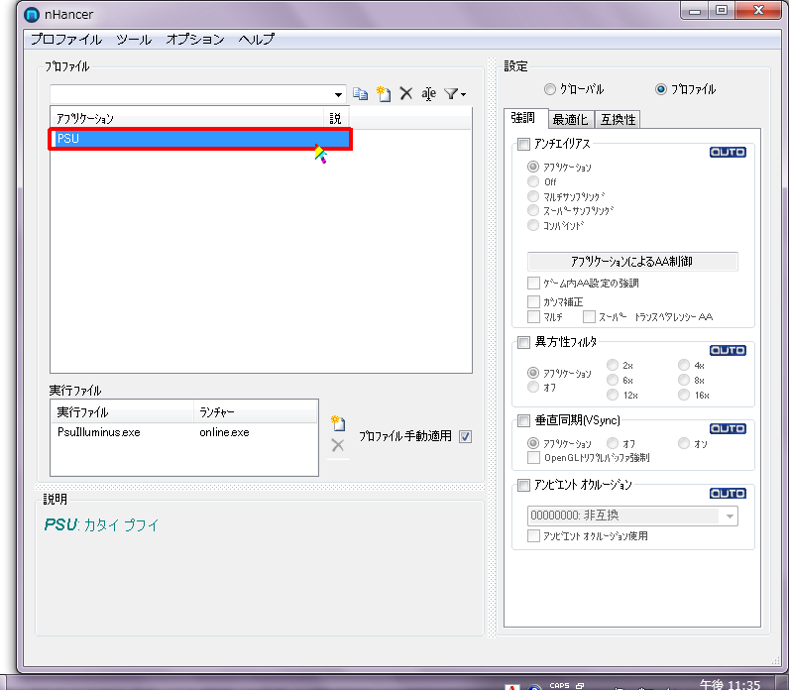Click the アプリケーション column header
This screenshot has height=690, width=789.
187,118
